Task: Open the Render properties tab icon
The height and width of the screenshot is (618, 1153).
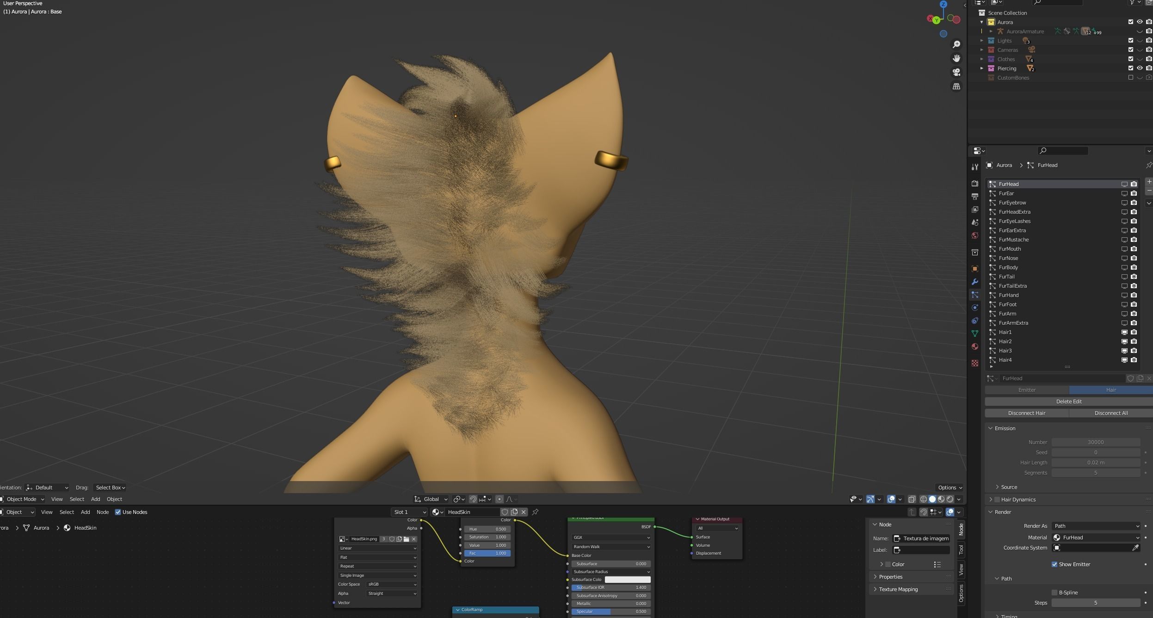Action: point(974,184)
